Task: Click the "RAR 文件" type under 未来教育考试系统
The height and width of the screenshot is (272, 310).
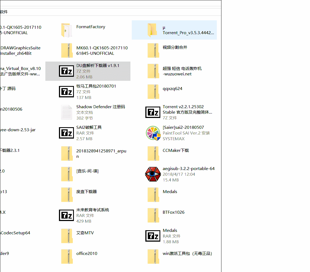Action: pyautogui.click(x=85, y=216)
